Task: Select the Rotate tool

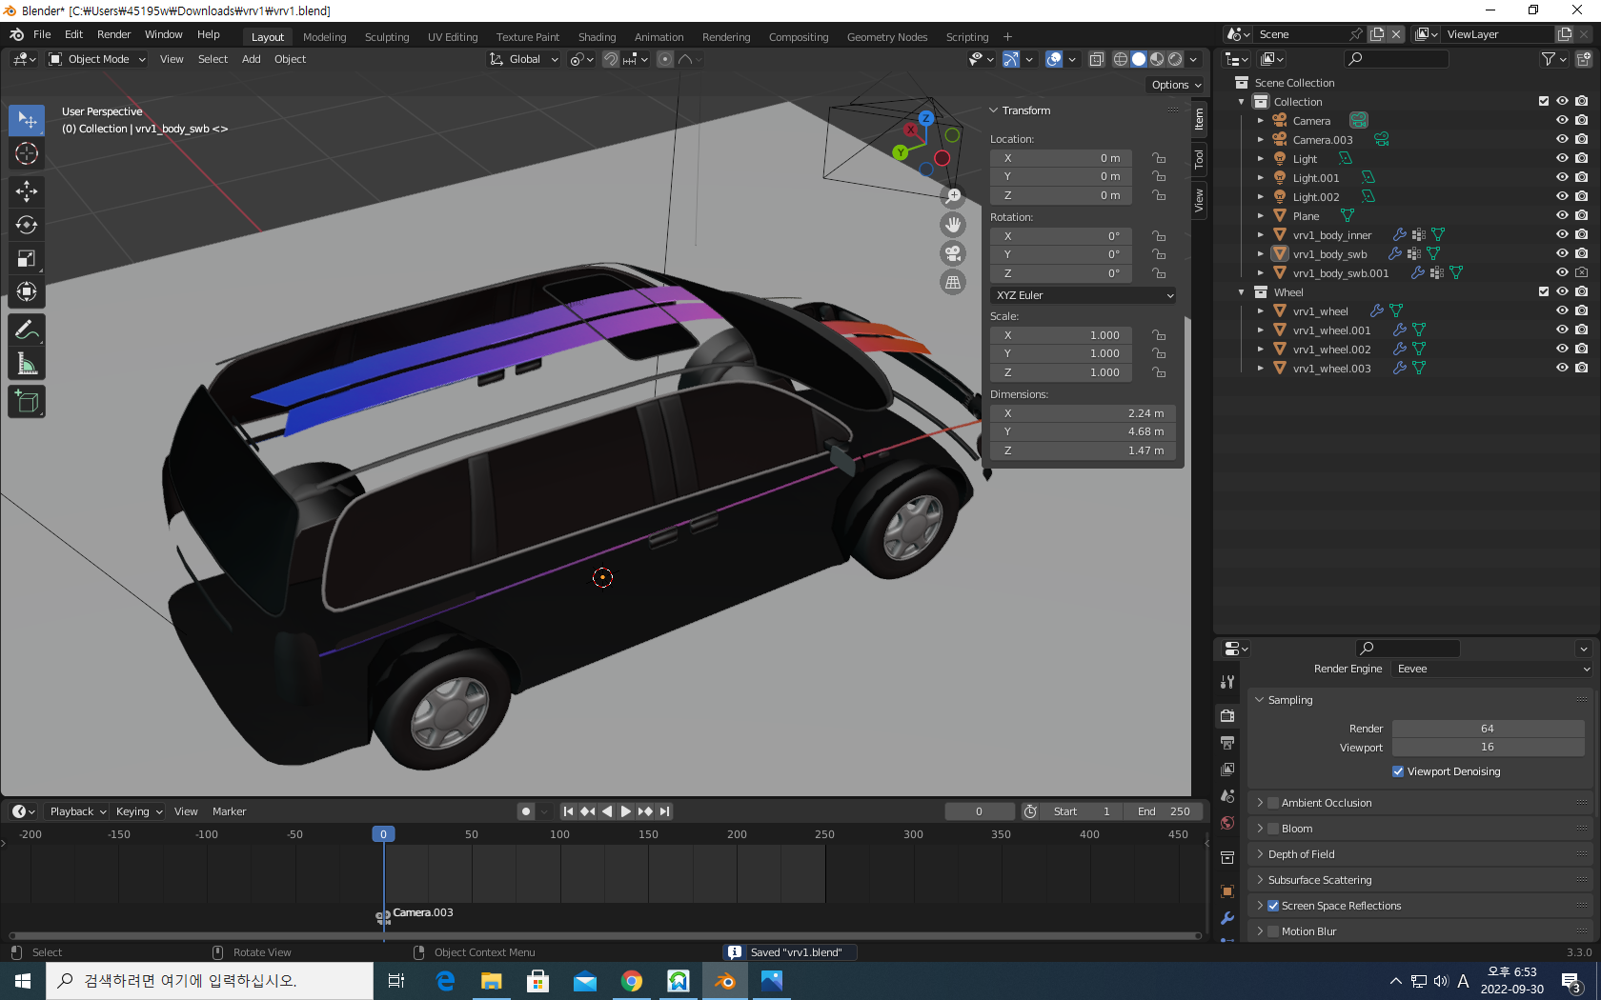Action: point(27,225)
